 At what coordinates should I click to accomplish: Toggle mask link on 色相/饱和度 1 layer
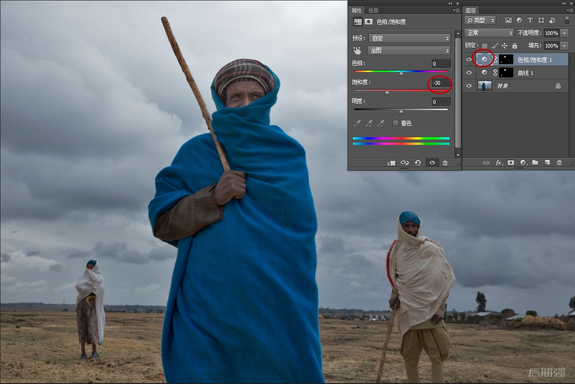(495, 59)
